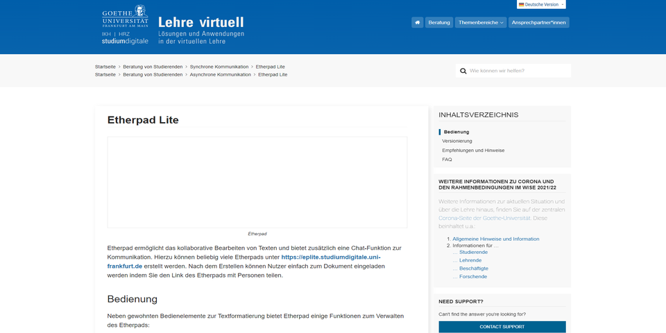Click the NEED SUPPORT? heading

(461, 302)
